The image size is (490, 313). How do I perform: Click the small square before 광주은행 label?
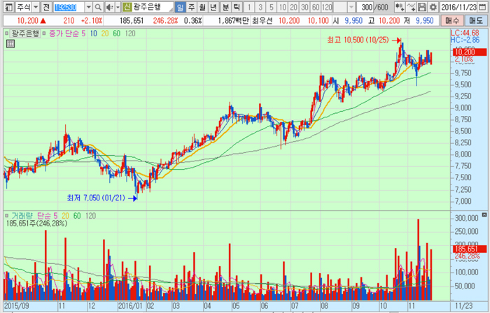click(6, 34)
